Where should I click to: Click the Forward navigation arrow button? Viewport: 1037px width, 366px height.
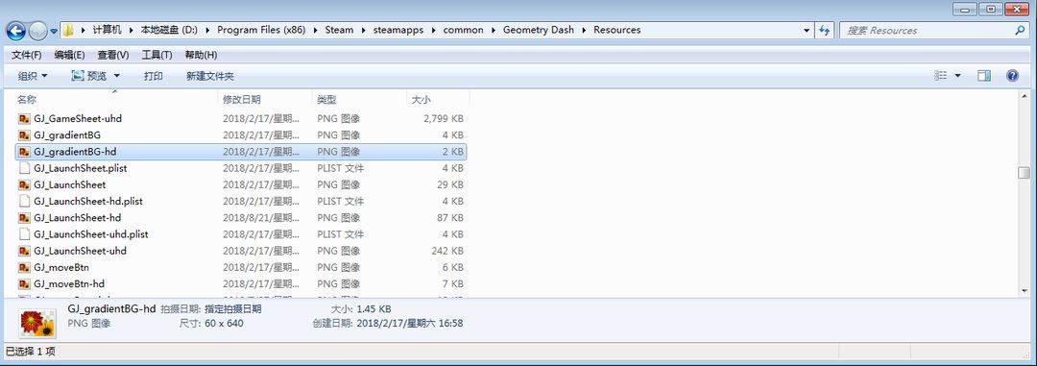(x=38, y=31)
